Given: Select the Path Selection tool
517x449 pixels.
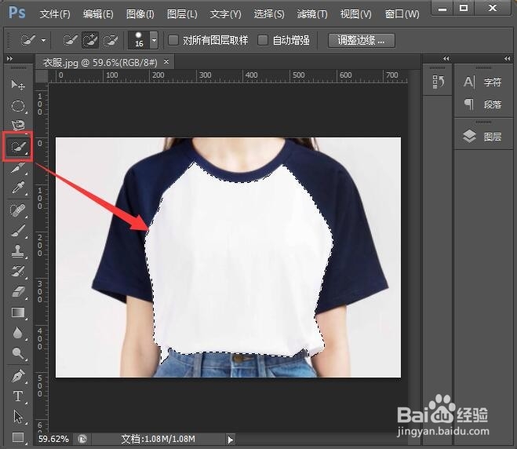Looking at the screenshot, I should click(18, 417).
